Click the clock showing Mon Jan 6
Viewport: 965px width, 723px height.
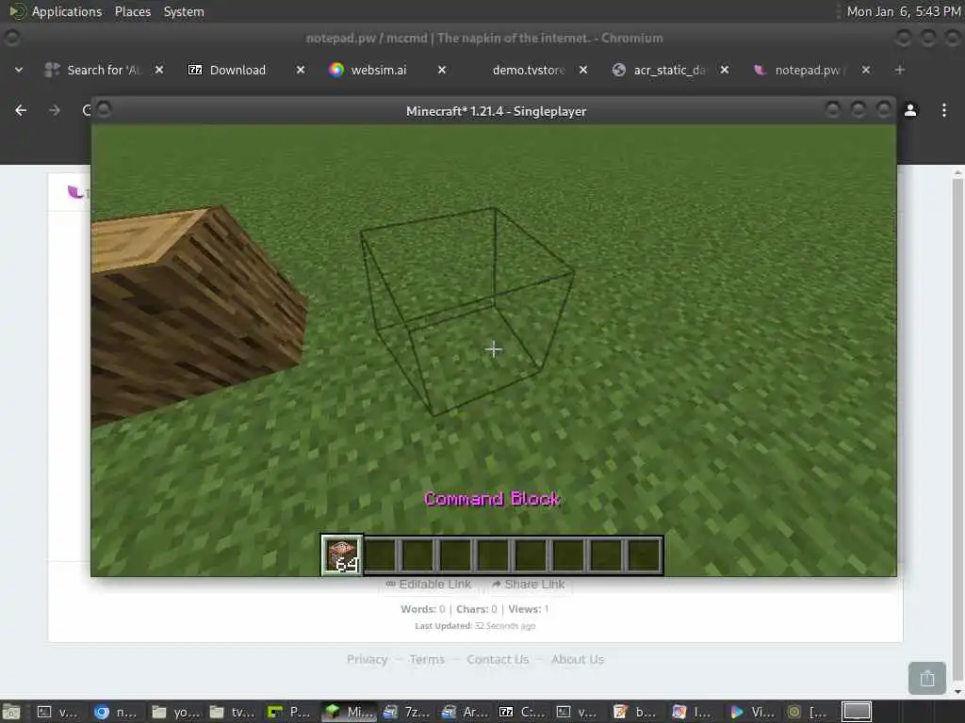(903, 11)
